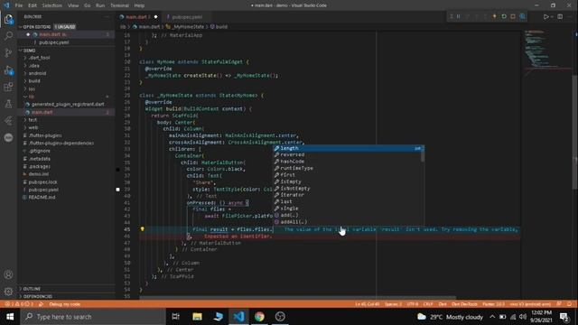Select 'addAll(…)' autocomplete suggestion
The width and height of the screenshot is (578, 325).
tap(348, 222)
